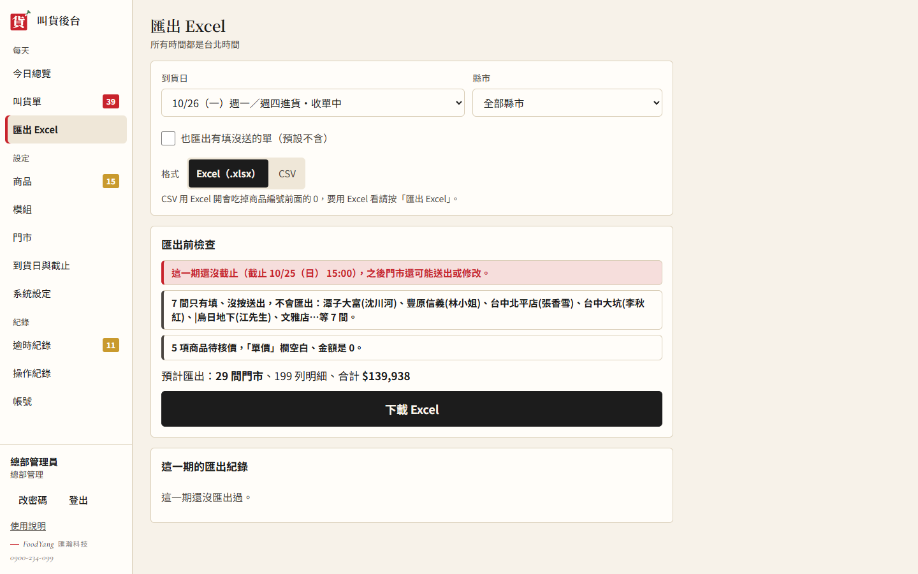Select Excel (.xlsx) format option
This screenshot has width=918, height=574.
(x=228, y=173)
